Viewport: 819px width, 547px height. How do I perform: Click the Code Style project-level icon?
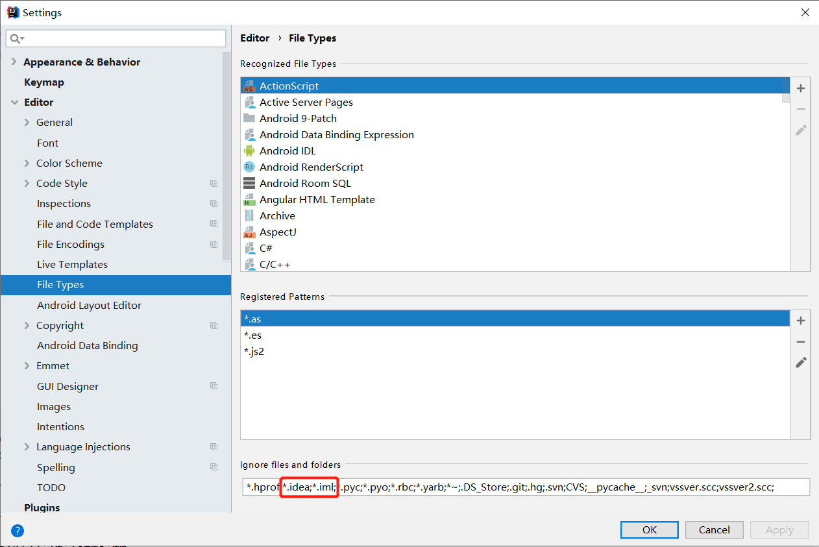pyautogui.click(x=214, y=184)
